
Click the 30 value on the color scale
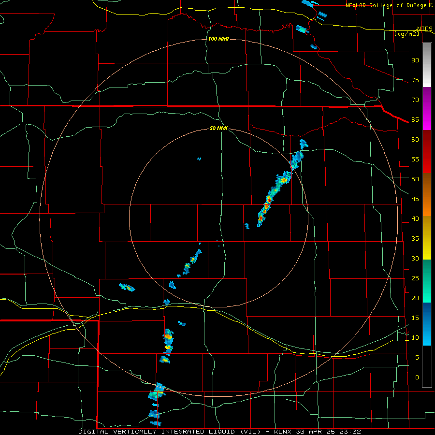click(x=415, y=258)
